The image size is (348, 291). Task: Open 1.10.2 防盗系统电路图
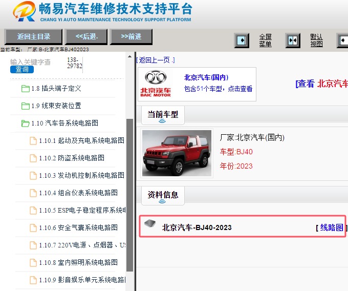[72, 158]
